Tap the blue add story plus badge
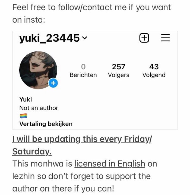The height and width of the screenshot is (195, 190). [x=53, y=83]
